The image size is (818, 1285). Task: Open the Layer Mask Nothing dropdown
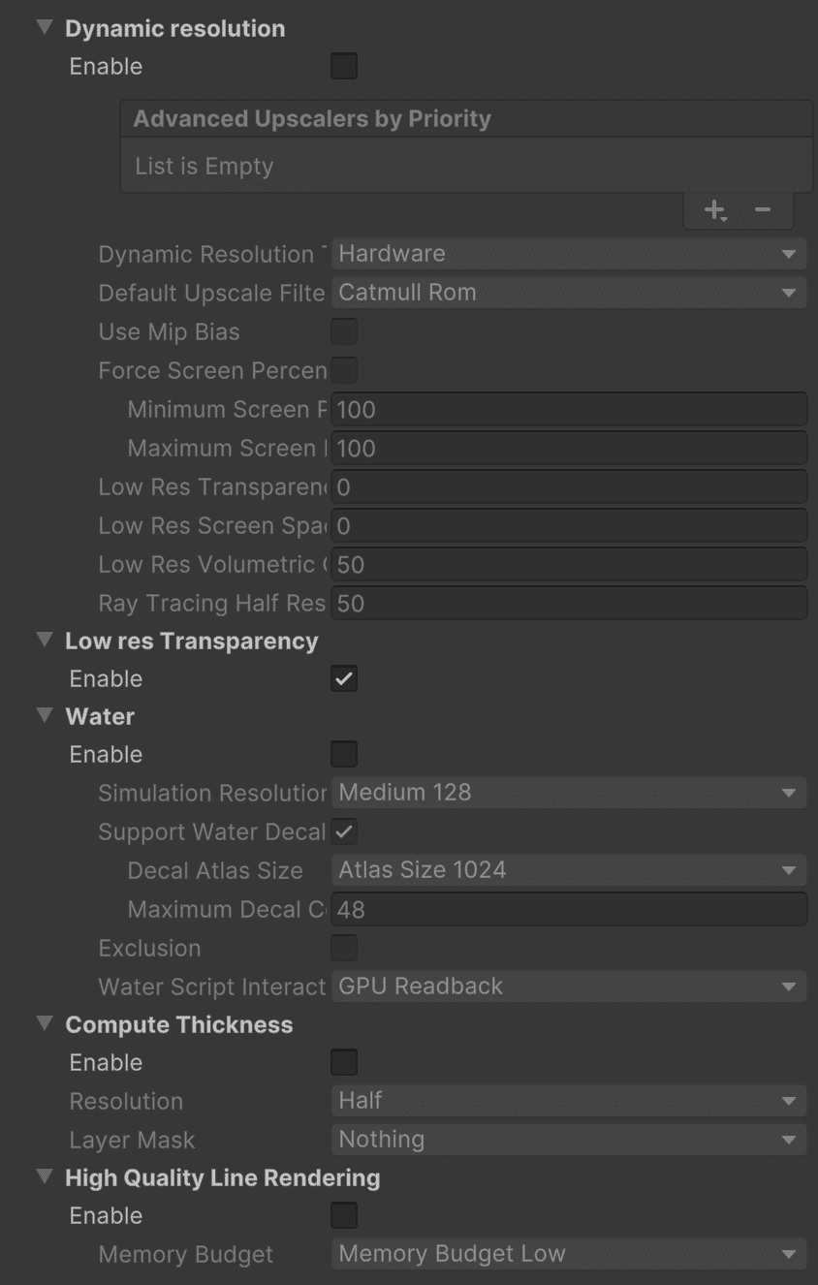tap(569, 1140)
